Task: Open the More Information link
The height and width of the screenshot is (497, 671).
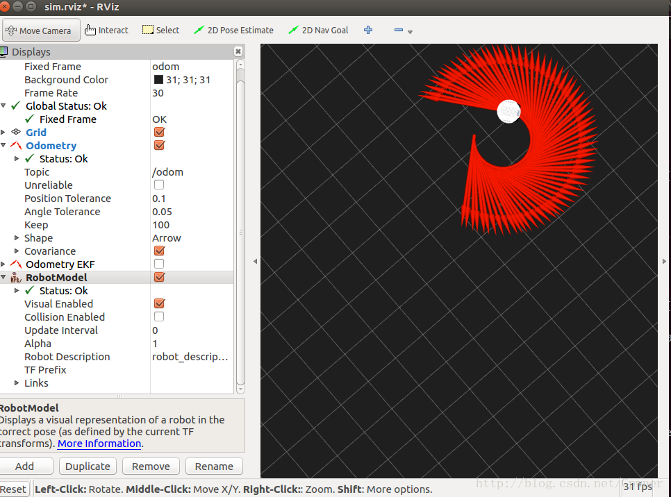Action: (99, 444)
